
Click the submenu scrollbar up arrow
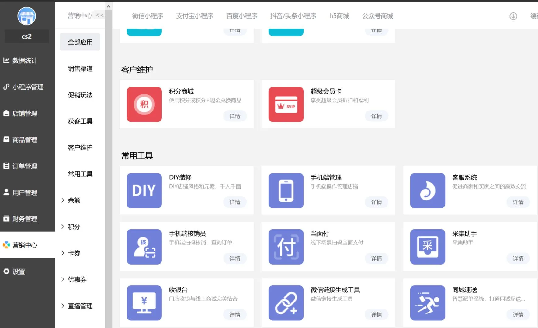coord(109,6)
